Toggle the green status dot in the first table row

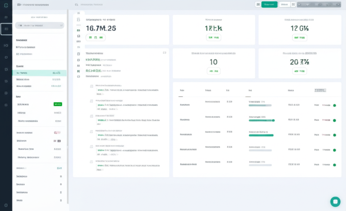point(335,105)
